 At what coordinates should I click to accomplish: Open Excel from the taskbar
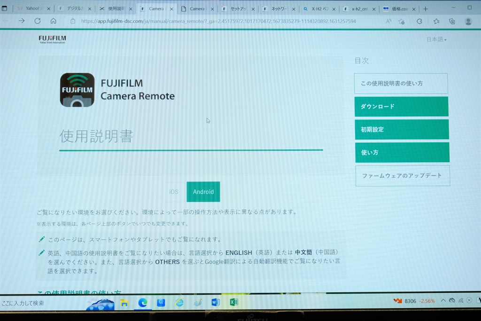pos(234,302)
